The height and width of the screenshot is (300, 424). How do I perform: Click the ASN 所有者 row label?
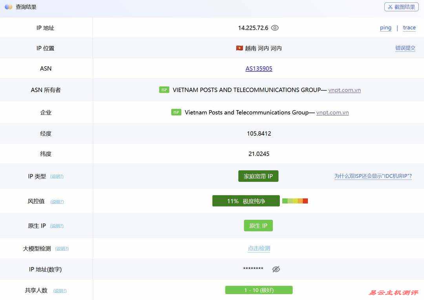click(46, 90)
